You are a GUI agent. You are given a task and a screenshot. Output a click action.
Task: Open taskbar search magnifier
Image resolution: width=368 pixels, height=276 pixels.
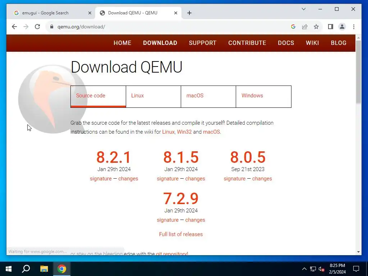click(x=26, y=269)
